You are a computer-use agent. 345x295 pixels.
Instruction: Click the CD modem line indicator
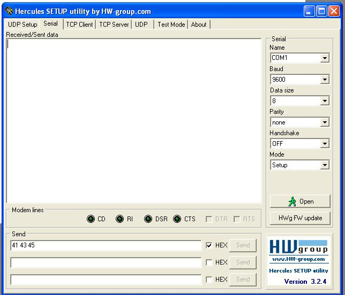tap(91, 219)
